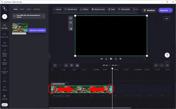Zoom out on the timeline
The height and width of the screenshot is (109, 176).
click(162, 65)
